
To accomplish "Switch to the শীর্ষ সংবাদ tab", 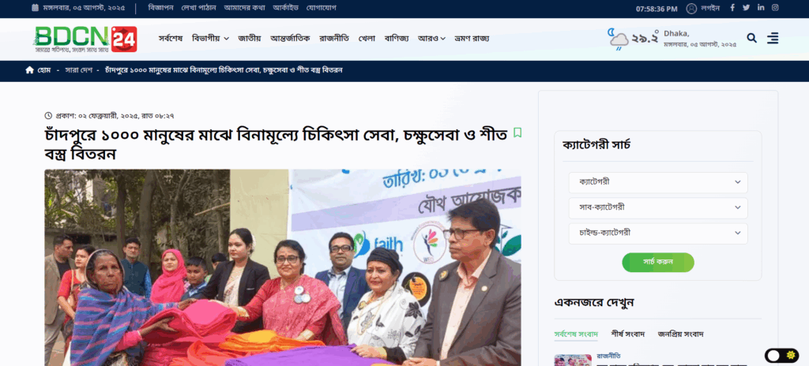I will 628,334.
